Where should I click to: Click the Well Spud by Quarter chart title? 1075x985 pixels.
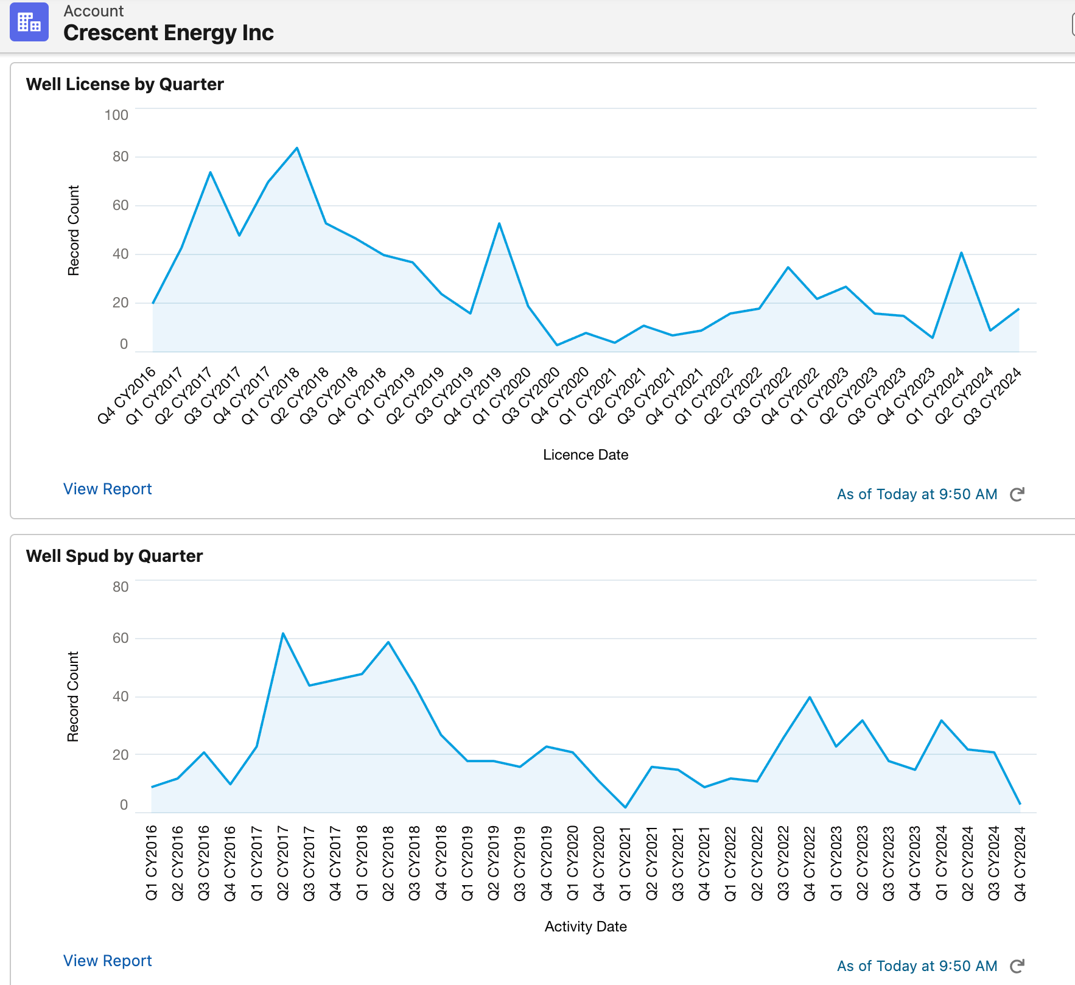[x=114, y=555]
